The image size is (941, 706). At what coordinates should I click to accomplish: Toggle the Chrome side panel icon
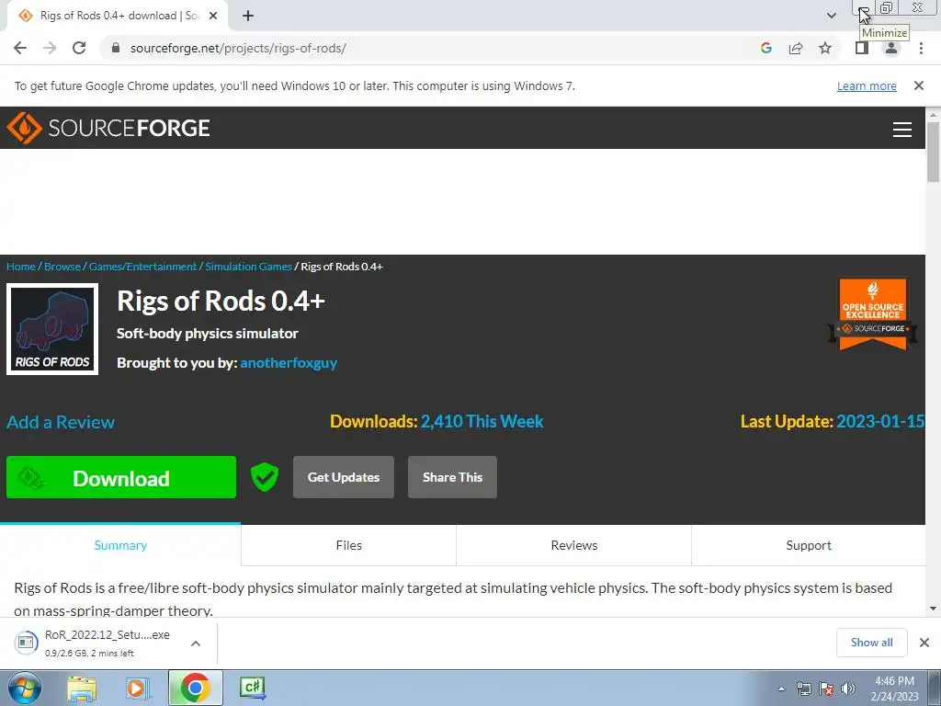coord(862,48)
